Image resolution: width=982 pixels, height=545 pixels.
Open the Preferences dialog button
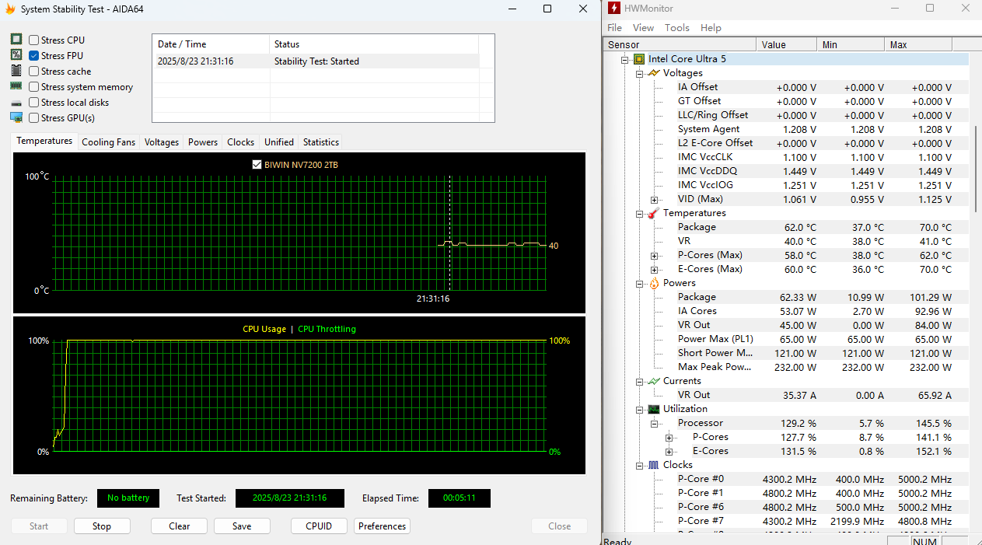pos(382,526)
